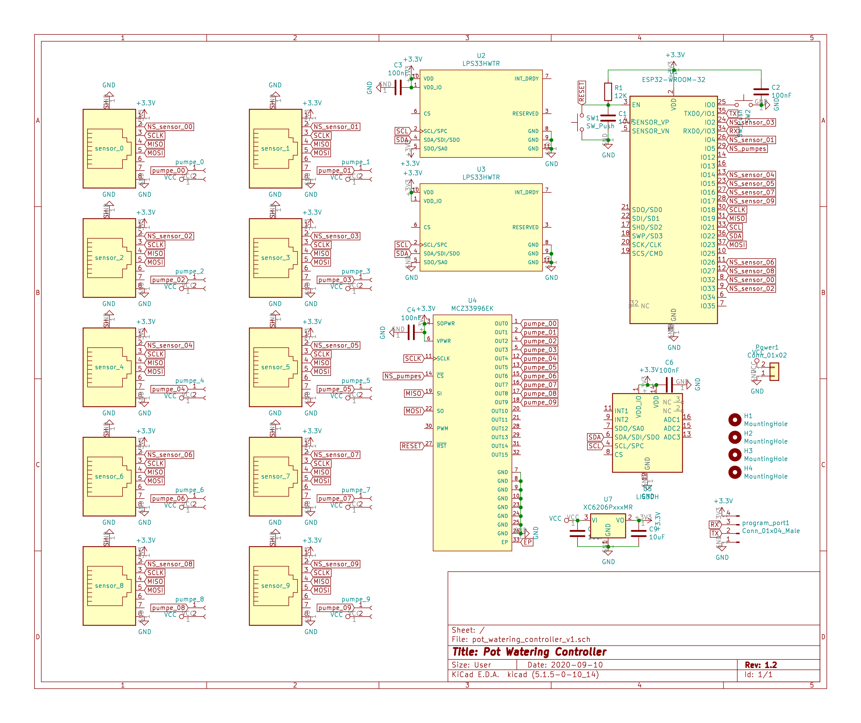Select the NS_pumpes label left of U4
This screenshot has height=723, width=861.
click(403, 376)
